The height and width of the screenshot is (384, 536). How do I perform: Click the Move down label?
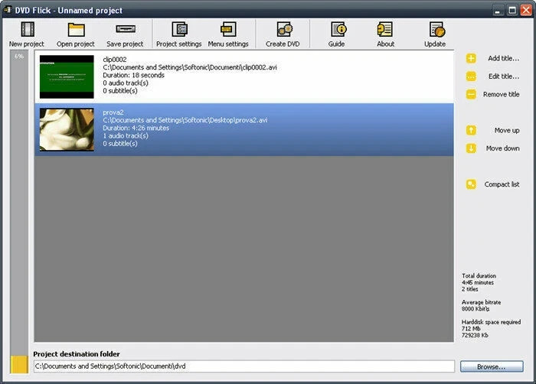pos(503,148)
